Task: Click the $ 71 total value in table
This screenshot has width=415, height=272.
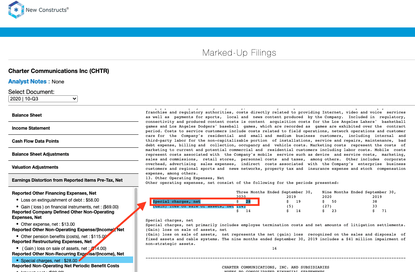Action: pos(379,211)
